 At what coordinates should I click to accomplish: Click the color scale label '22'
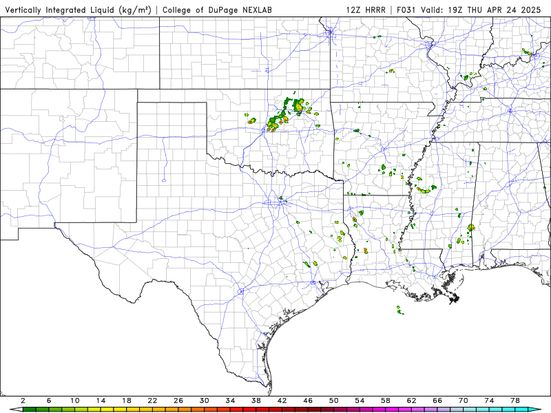pyautogui.click(x=152, y=401)
